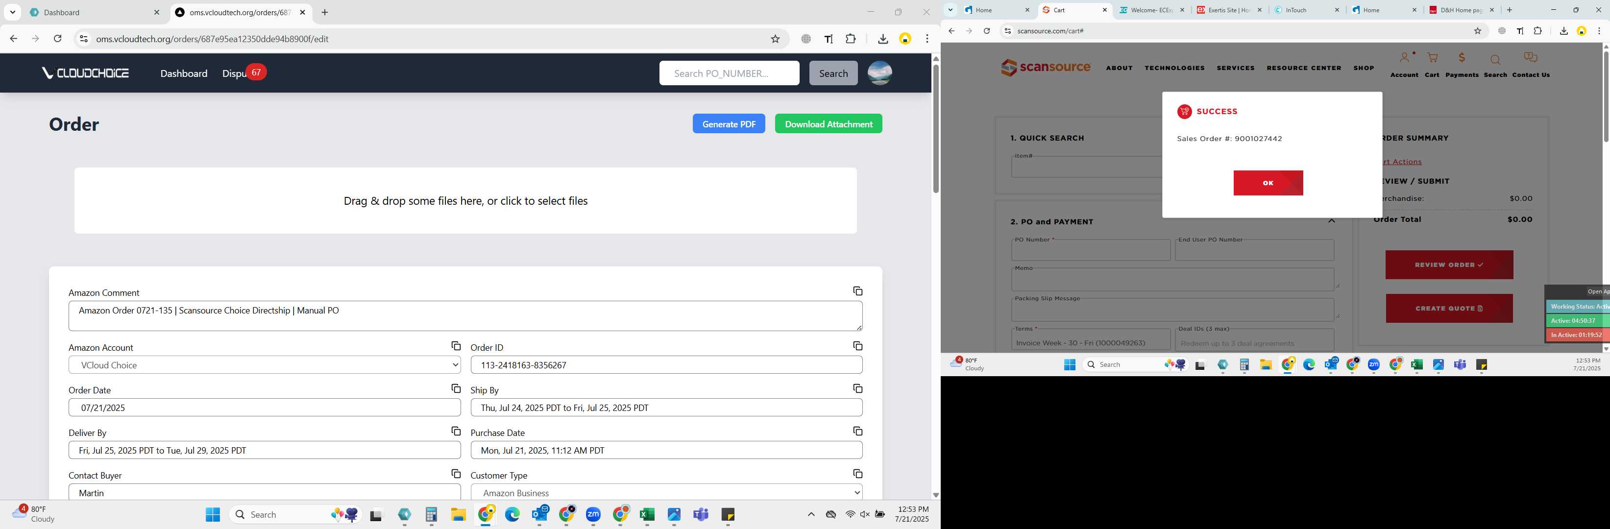Viewport: 1610px width, 529px height.
Task: Click the Search button beside PO_NUMBER field
Action: click(x=833, y=73)
